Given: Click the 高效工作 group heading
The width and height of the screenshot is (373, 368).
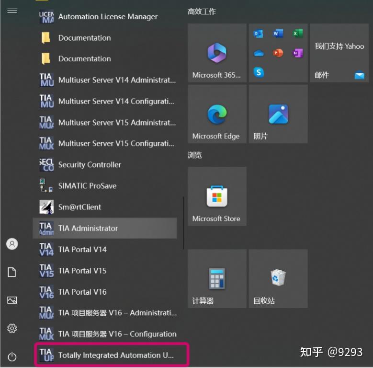Looking at the screenshot, I should 202,11.
